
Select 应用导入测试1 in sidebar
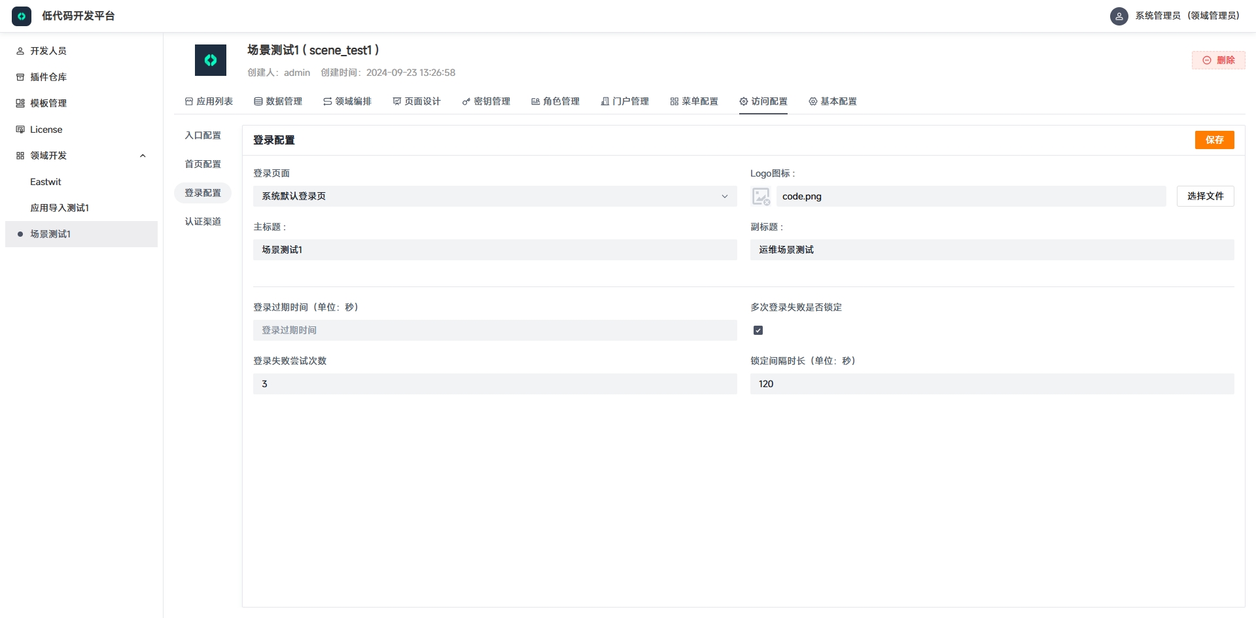pyautogui.click(x=81, y=208)
